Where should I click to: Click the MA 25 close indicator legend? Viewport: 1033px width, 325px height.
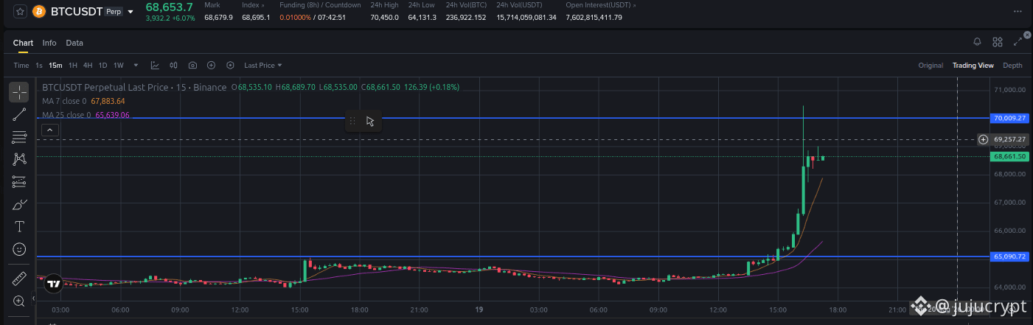pos(86,115)
